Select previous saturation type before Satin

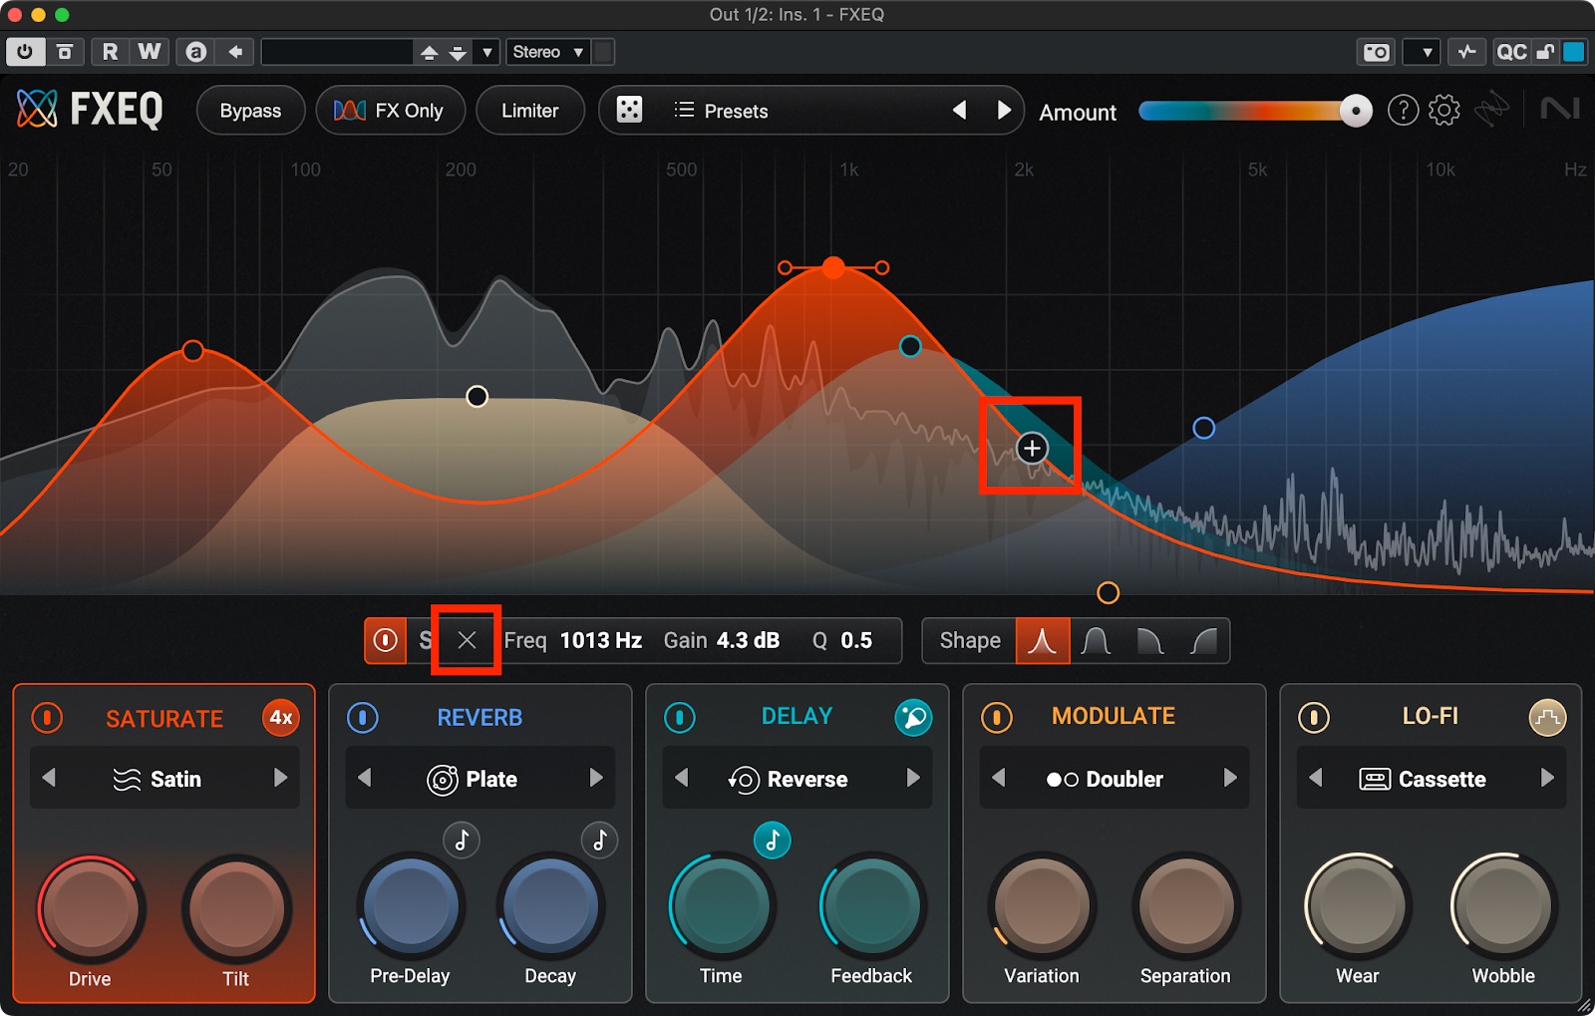click(x=49, y=778)
